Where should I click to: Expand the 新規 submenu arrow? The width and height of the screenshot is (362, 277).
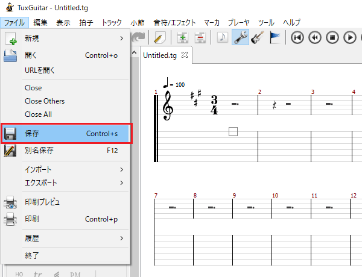click(122, 39)
